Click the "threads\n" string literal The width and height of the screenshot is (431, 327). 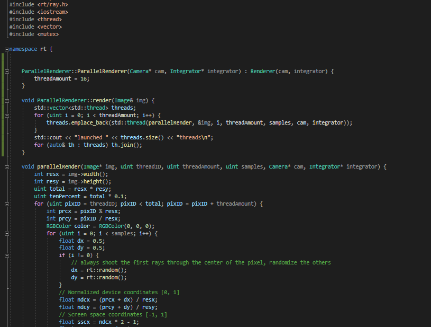click(x=193, y=137)
